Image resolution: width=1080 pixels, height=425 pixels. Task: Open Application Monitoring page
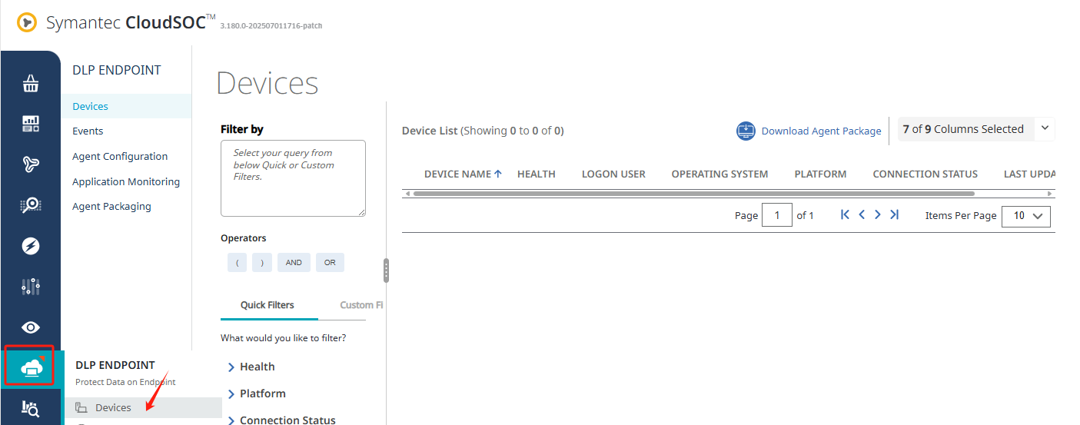pos(126,181)
